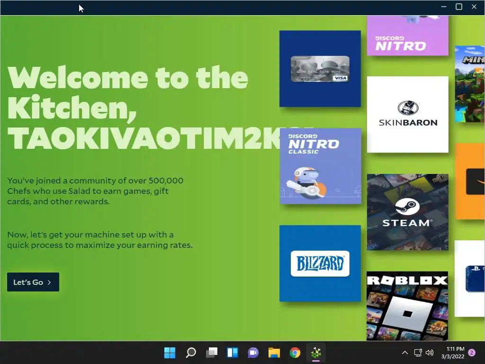Maximize the Salad window
Screen dimensions: 485x364
click(459, 7)
